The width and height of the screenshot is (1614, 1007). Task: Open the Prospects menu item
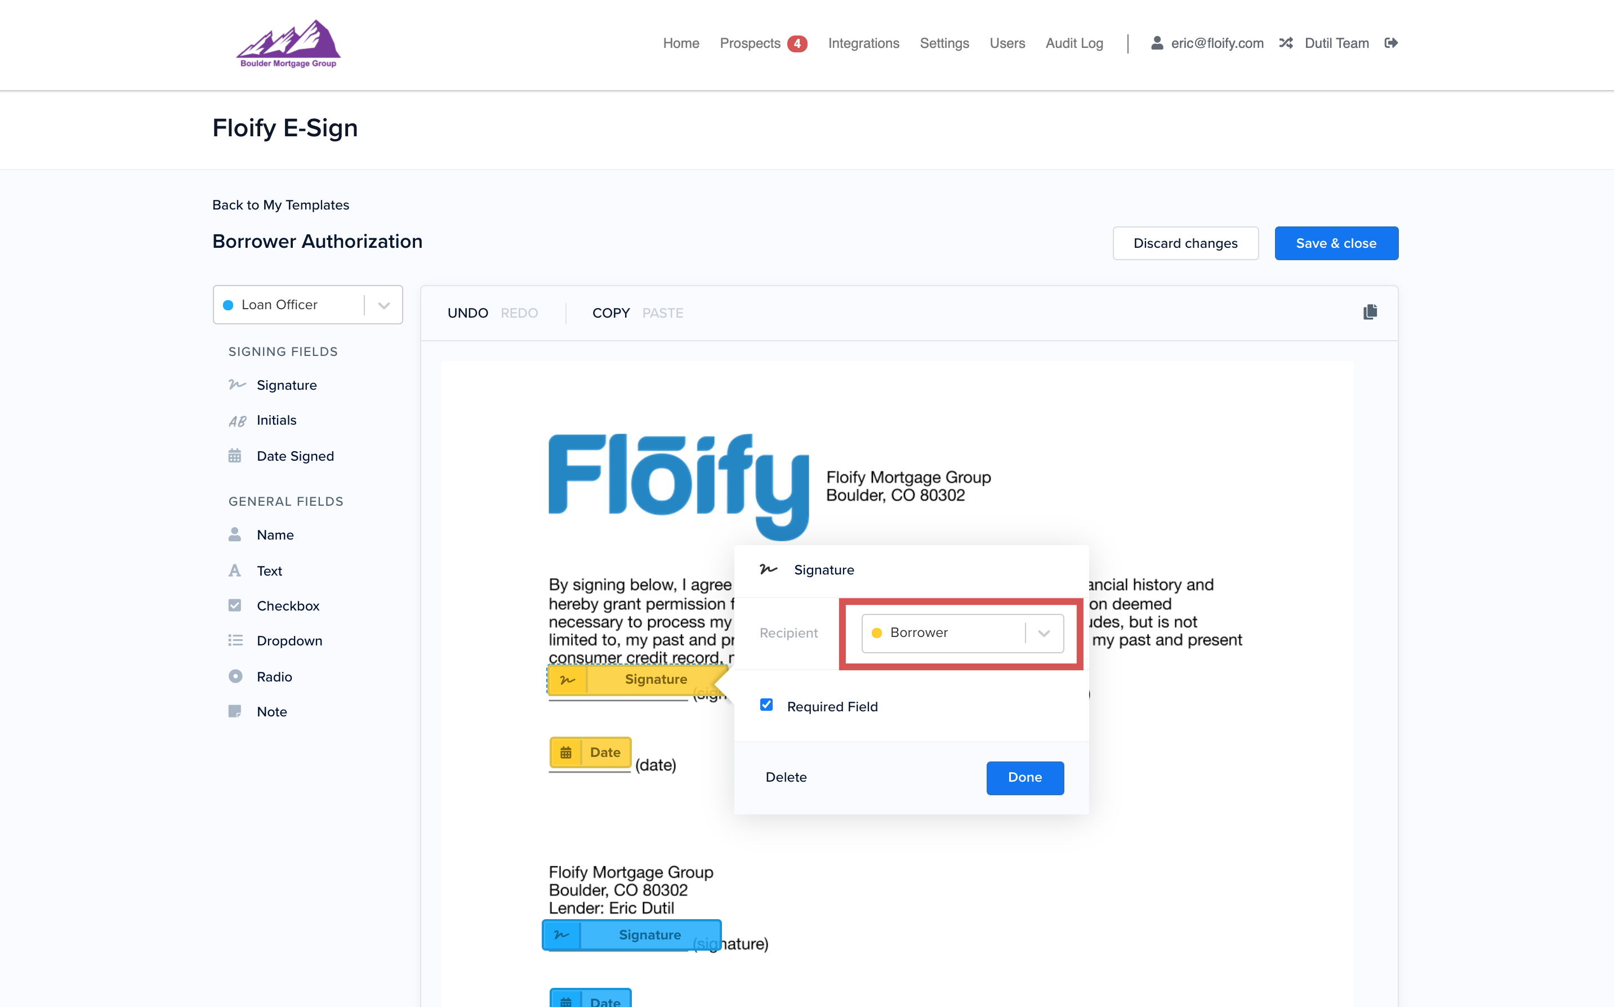(x=750, y=43)
